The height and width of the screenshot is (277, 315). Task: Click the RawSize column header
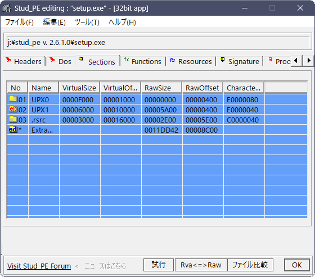click(x=162, y=88)
